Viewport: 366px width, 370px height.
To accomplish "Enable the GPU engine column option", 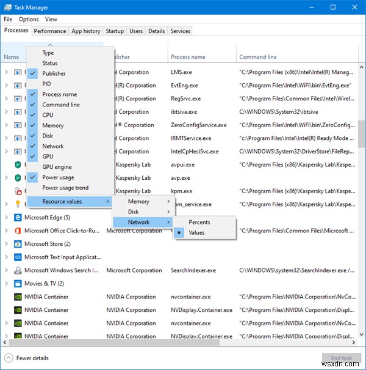I will 70,167.
